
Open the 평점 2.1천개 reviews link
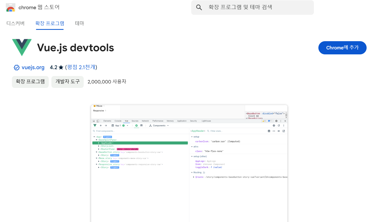(81, 67)
